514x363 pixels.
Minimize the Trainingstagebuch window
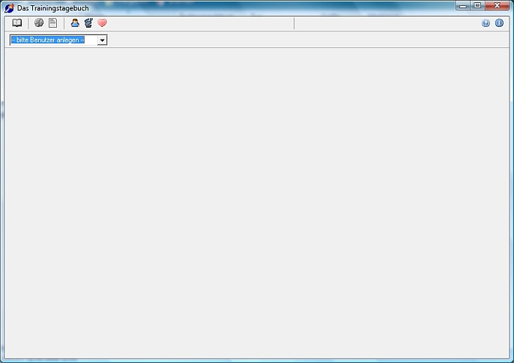[x=464, y=5]
